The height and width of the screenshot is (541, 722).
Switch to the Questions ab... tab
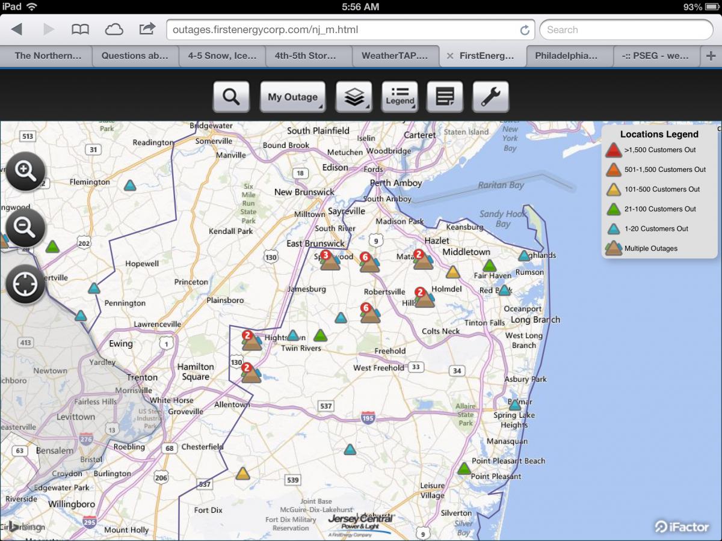click(135, 56)
